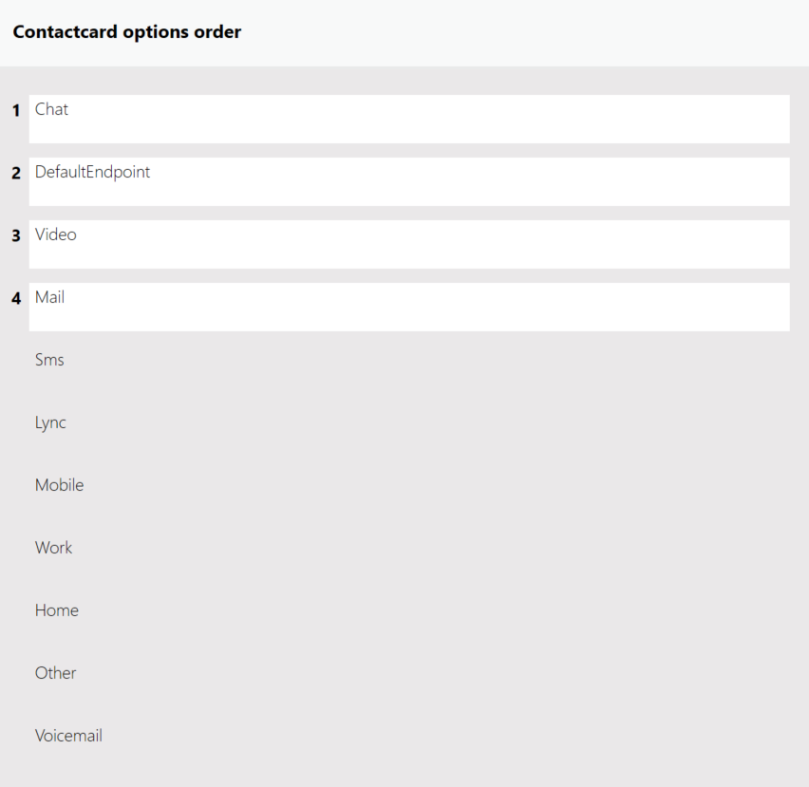
Task: Choose the Mobile option
Action: (x=59, y=485)
